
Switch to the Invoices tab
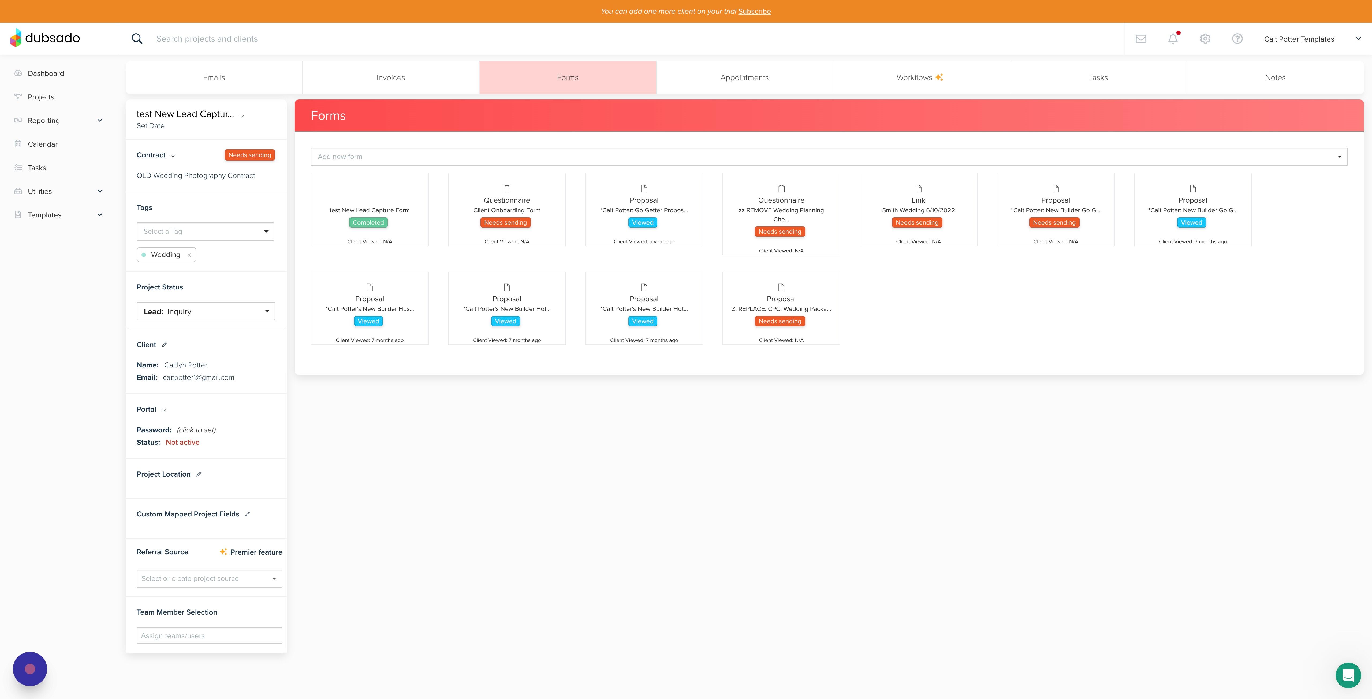pyautogui.click(x=390, y=78)
